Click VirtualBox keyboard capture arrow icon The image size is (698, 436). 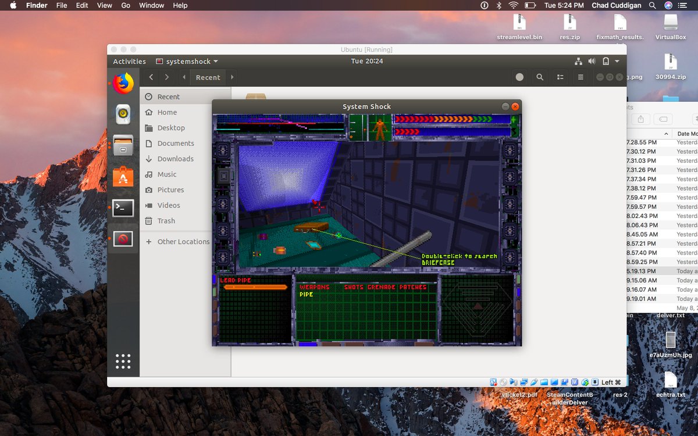click(x=594, y=382)
